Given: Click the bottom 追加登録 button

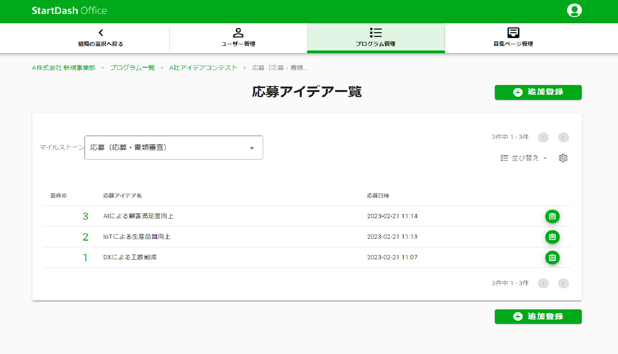Looking at the screenshot, I should (538, 316).
